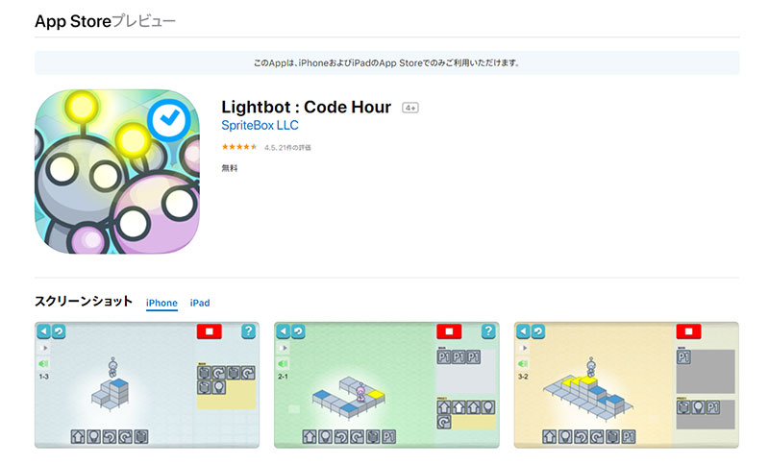
Task: Select the forward arrow in level 2-1 bottom toolbar
Action: [310, 436]
